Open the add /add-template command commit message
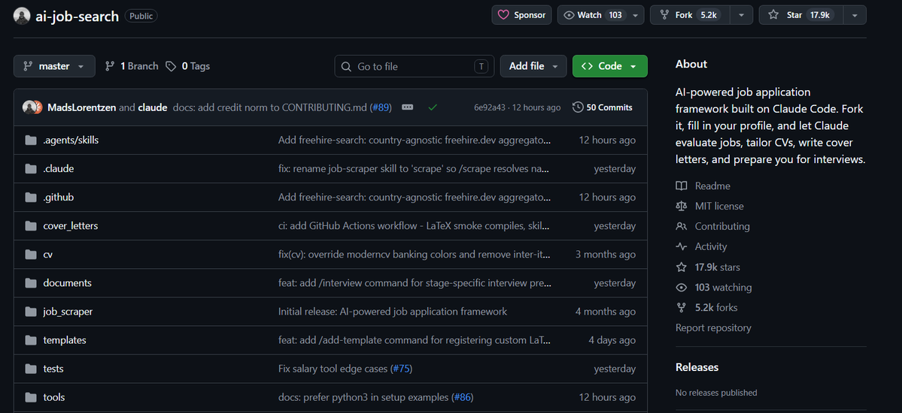 coord(415,340)
